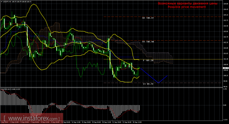The height and width of the screenshot is (124, 229).
Task: Click the red 'Possible price movement' caption
Action: coord(187,7)
